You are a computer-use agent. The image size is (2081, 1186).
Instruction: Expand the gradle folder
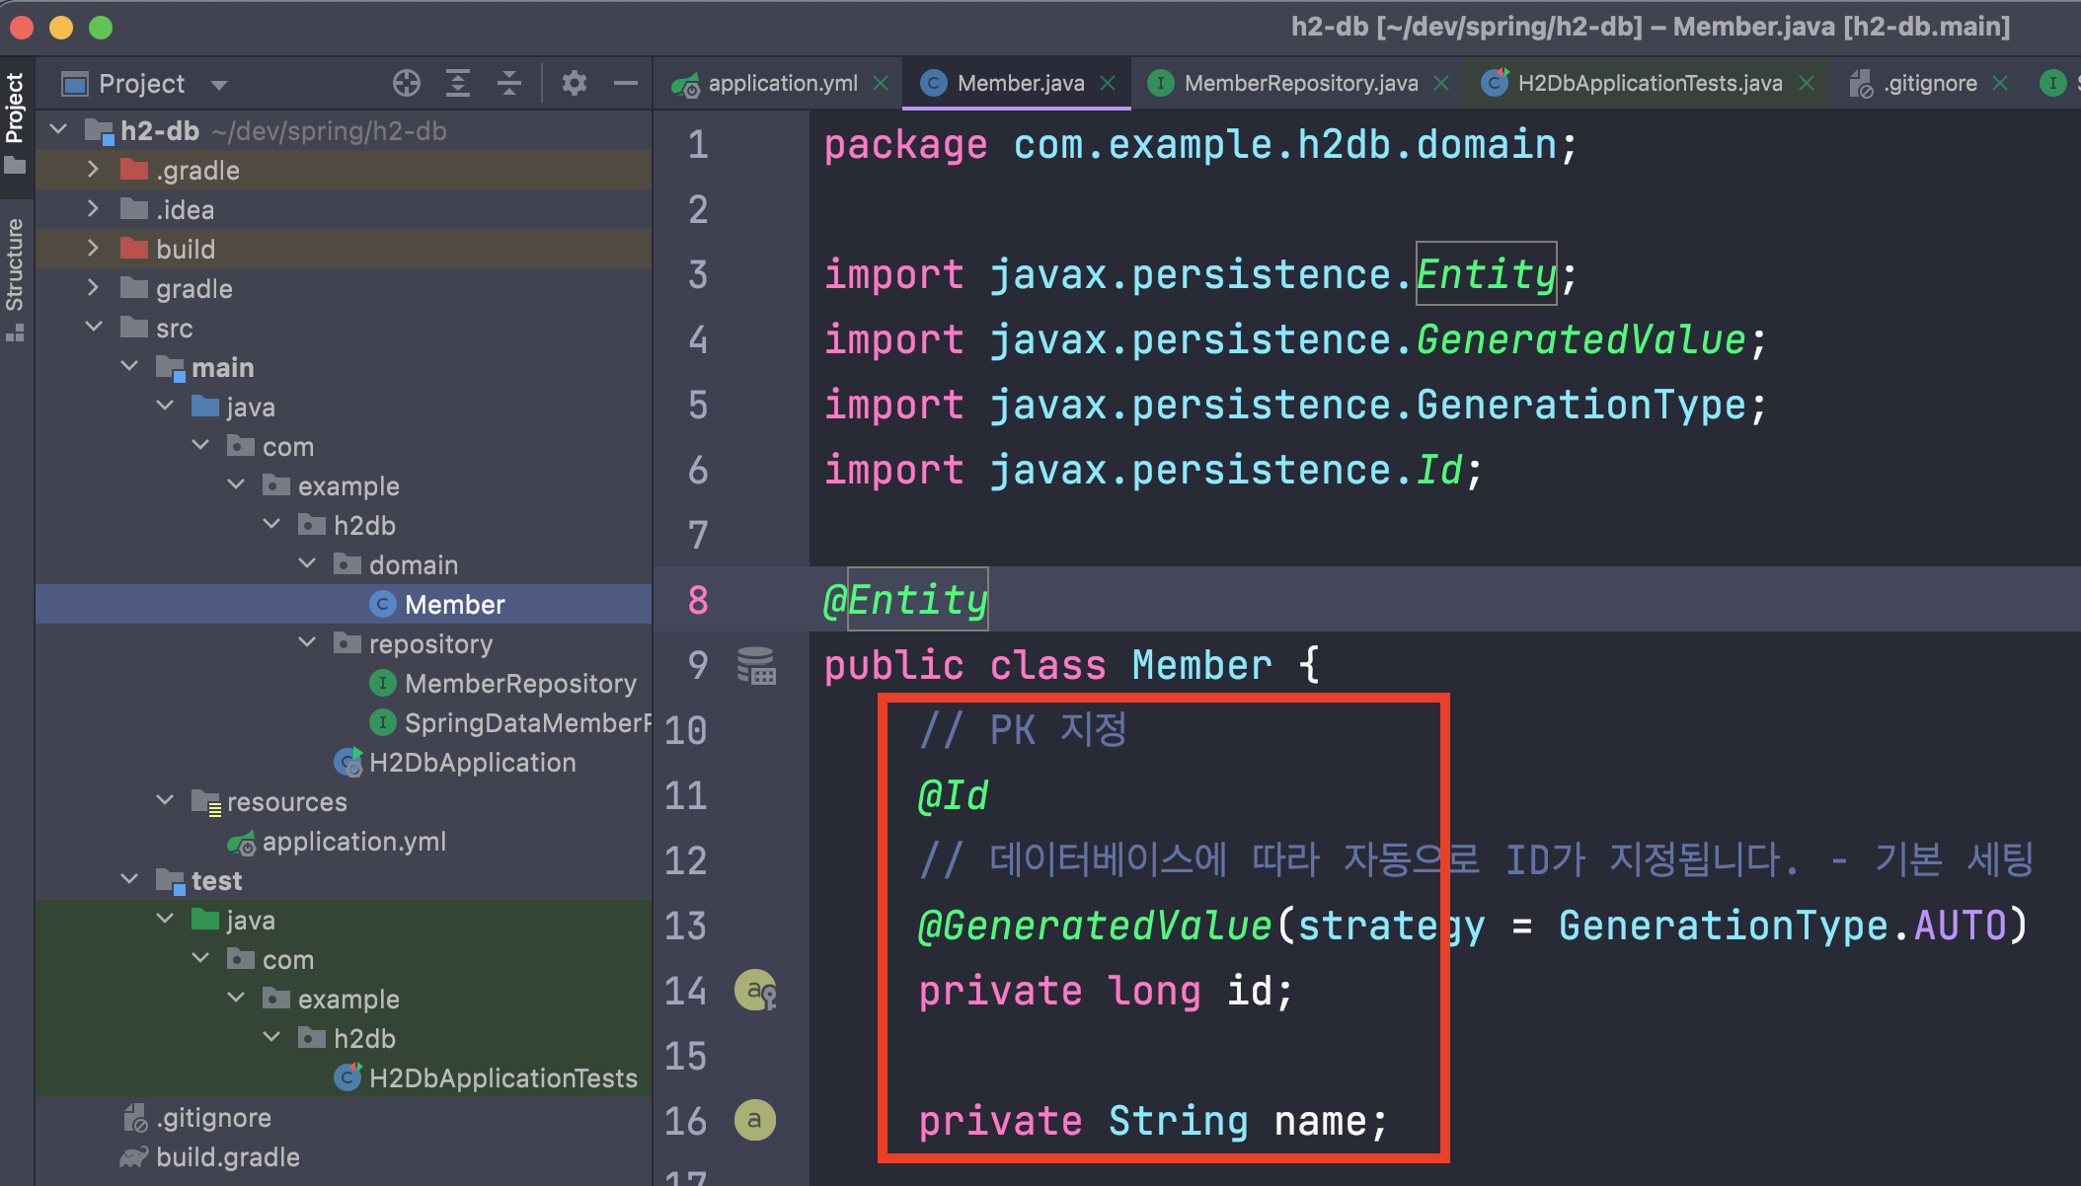(93, 287)
